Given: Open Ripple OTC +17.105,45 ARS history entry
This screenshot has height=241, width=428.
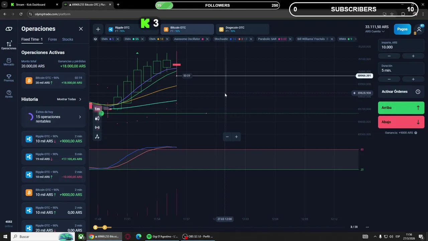Looking at the screenshot, I should point(53,157).
